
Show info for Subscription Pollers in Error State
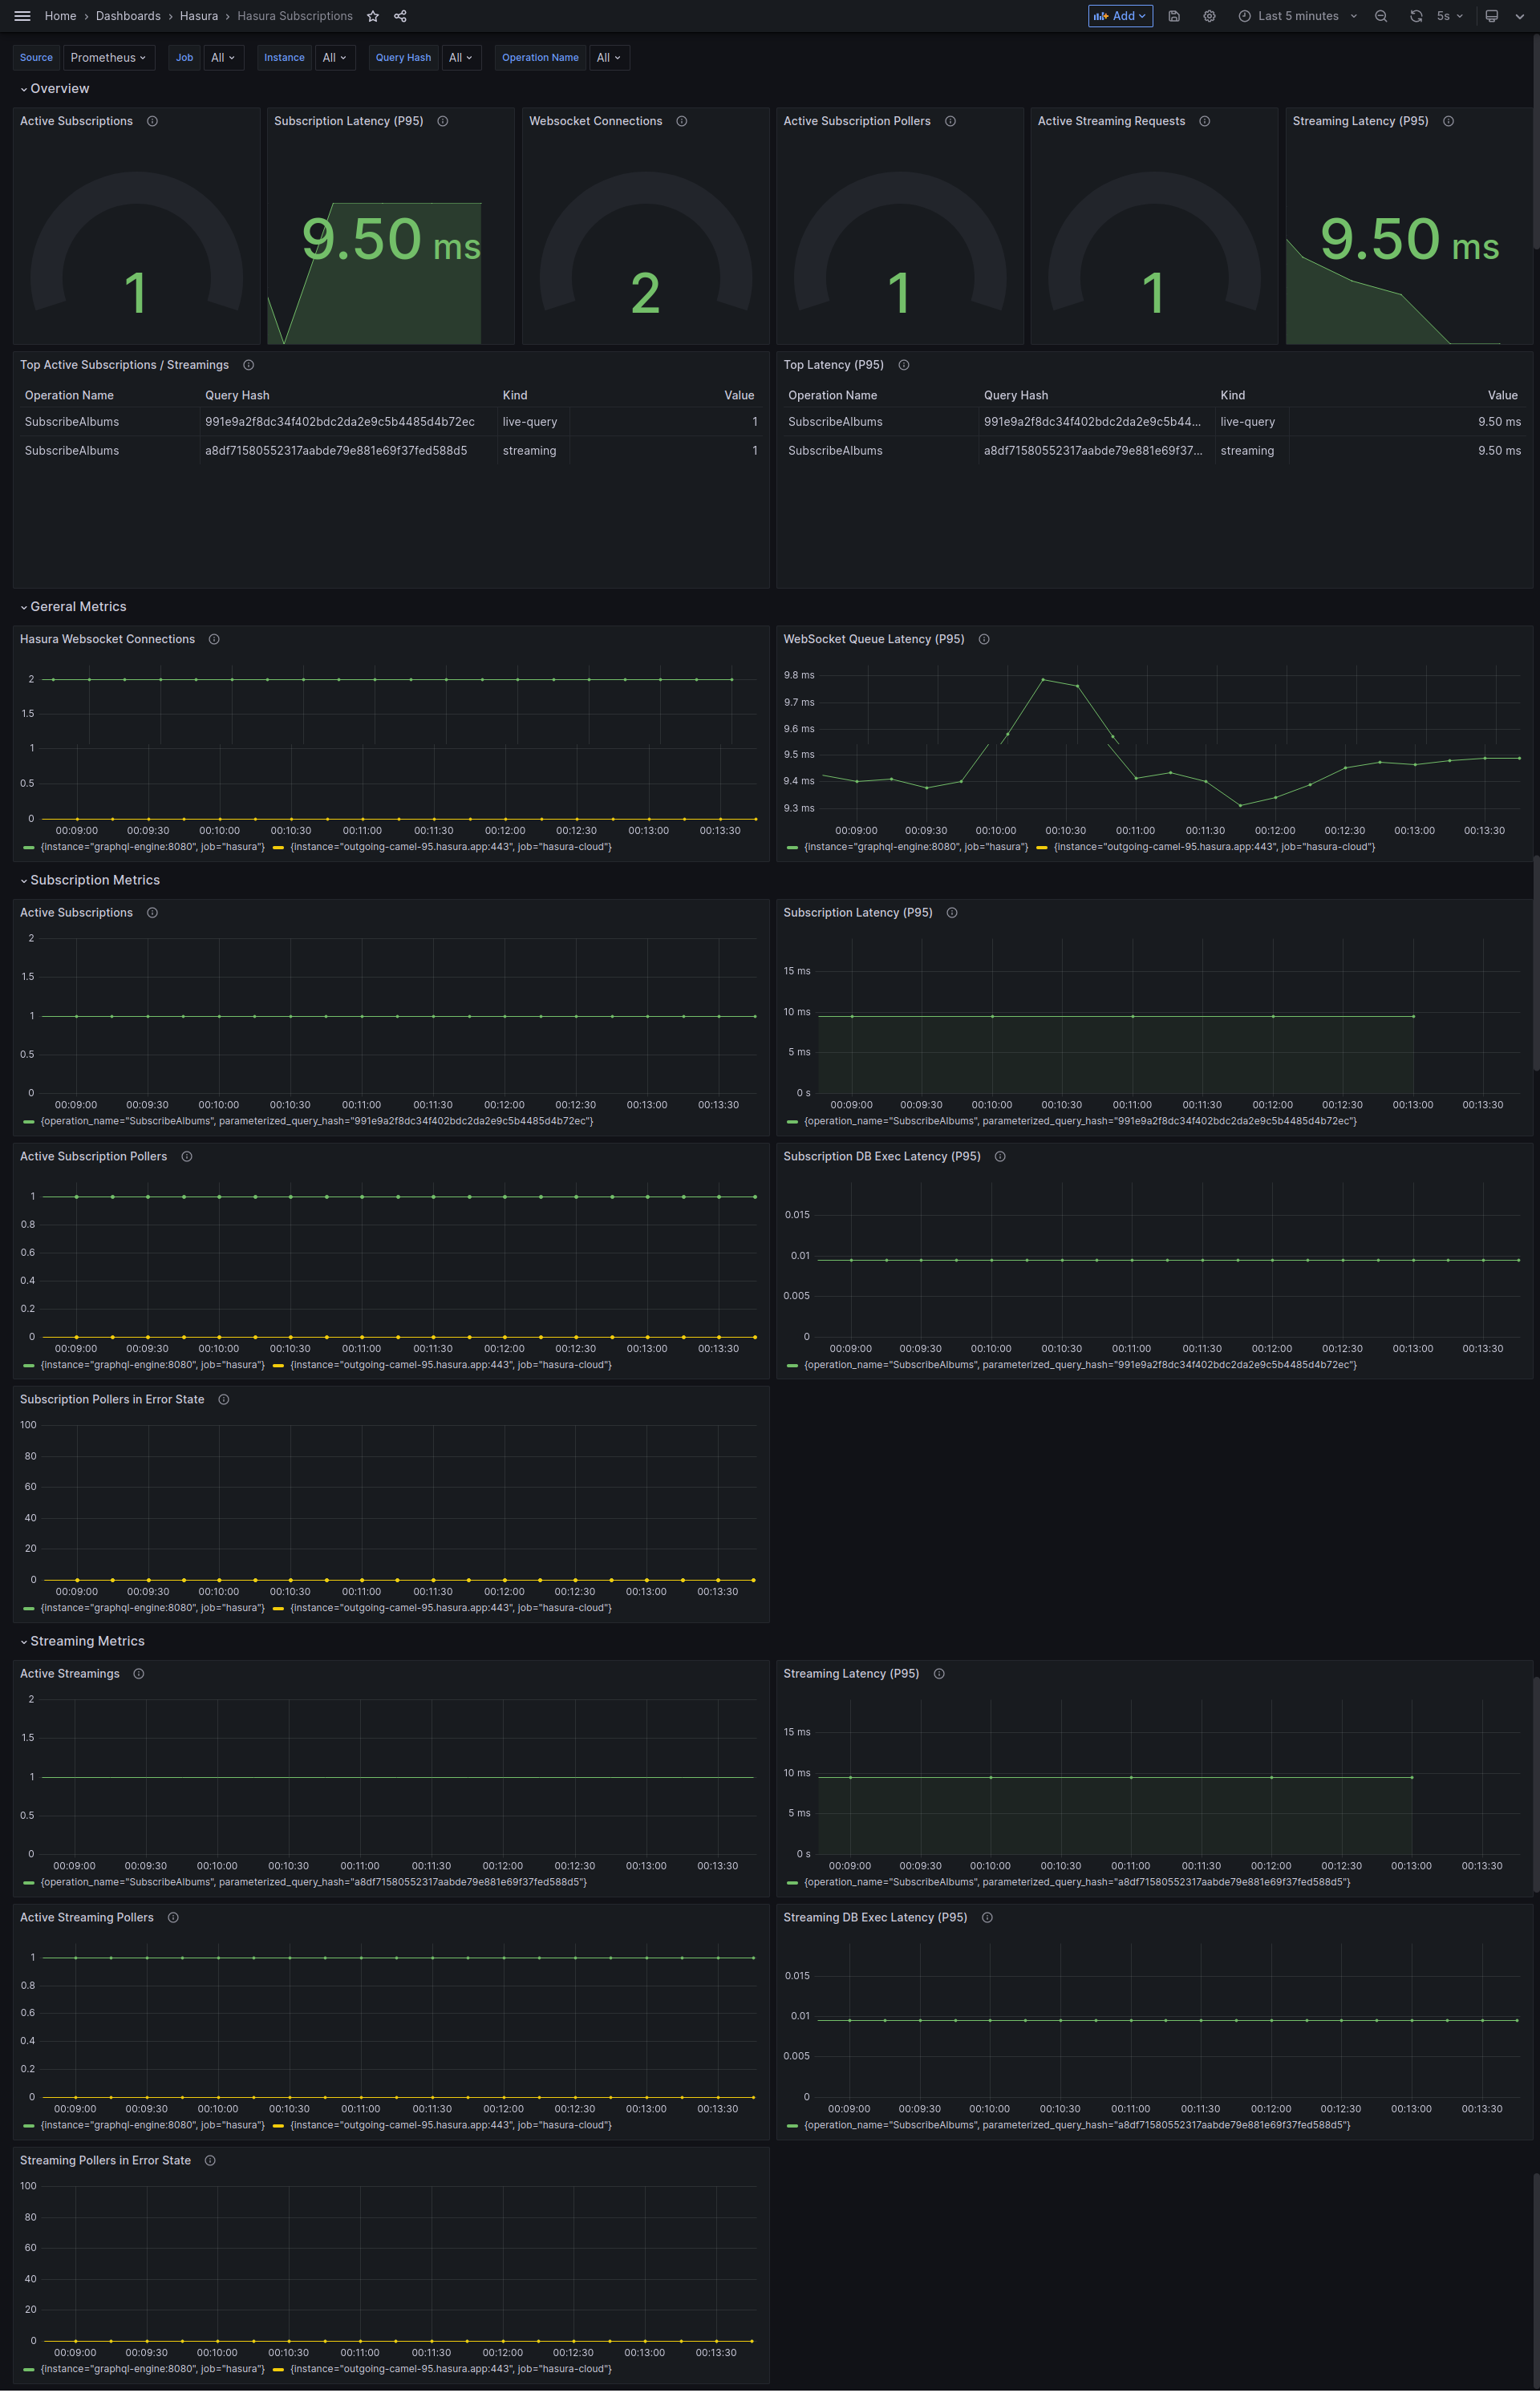click(x=224, y=1399)
